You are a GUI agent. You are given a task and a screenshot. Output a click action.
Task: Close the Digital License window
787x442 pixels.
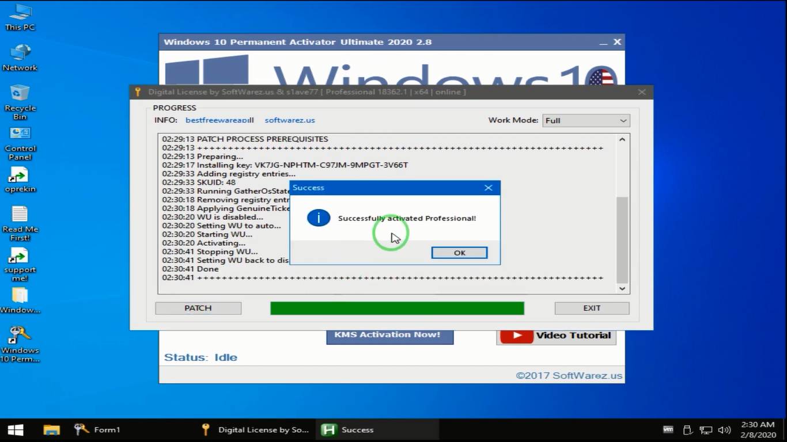(x=642, y=92)
